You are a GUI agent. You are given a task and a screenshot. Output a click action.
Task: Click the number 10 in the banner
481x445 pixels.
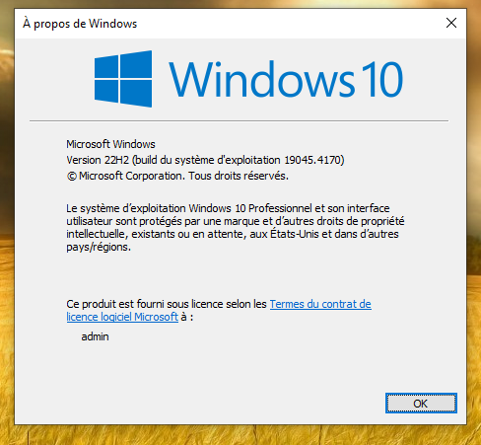tap(382, 80)
